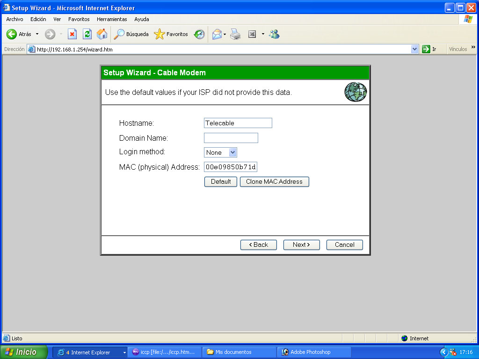Click the tray network alert icon

[x=453, y=352]
